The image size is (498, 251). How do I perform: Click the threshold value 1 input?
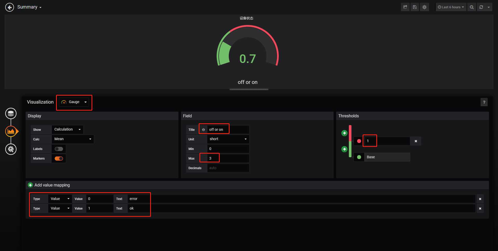pos(387,141)
